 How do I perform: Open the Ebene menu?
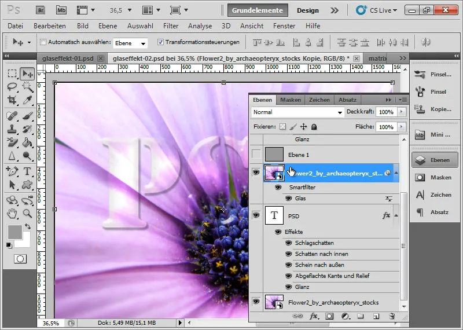tap(108, 26)
